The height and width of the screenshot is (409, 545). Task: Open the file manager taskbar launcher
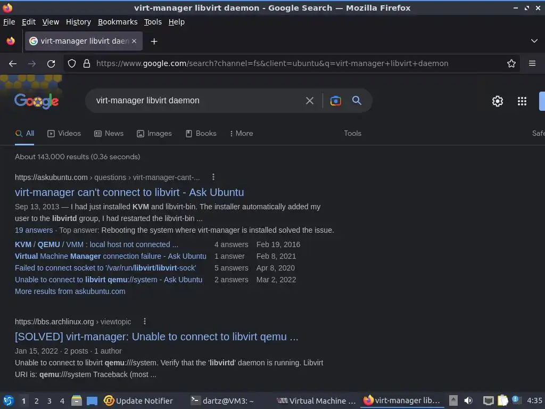pyautogui.click(x=77, y=400)
